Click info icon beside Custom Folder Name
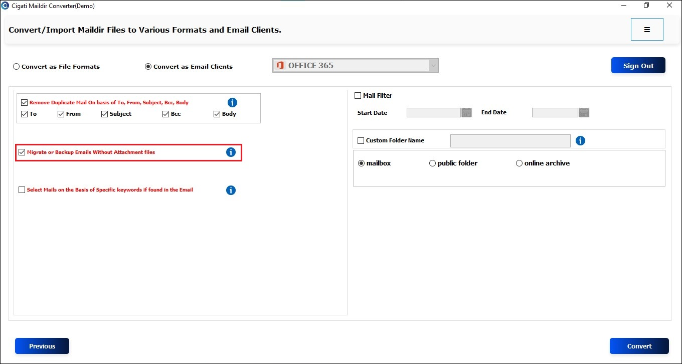Viewport: 682px width, 364px height. (580, 140)
